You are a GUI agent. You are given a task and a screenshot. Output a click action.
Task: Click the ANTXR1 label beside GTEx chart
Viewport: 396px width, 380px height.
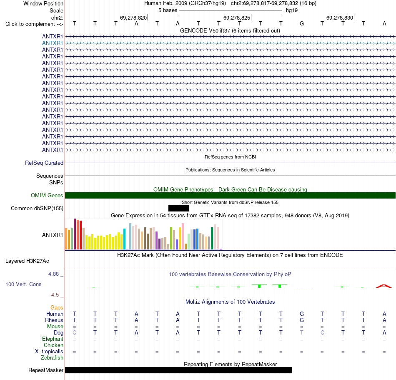[x=52, y=235]
